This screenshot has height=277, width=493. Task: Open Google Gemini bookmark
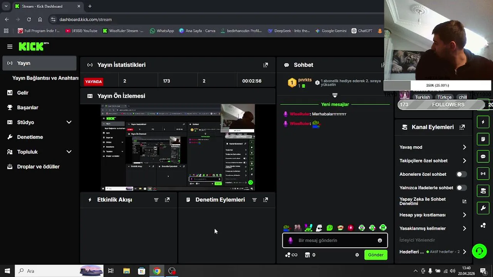[330, 31]
